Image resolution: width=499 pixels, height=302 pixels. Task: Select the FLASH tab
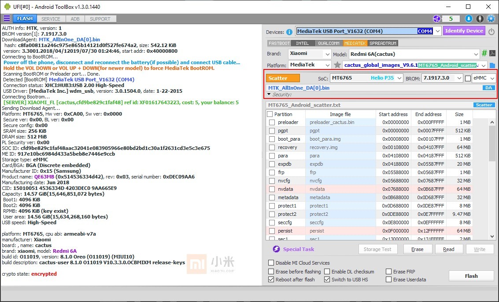[x=25, y=19]
